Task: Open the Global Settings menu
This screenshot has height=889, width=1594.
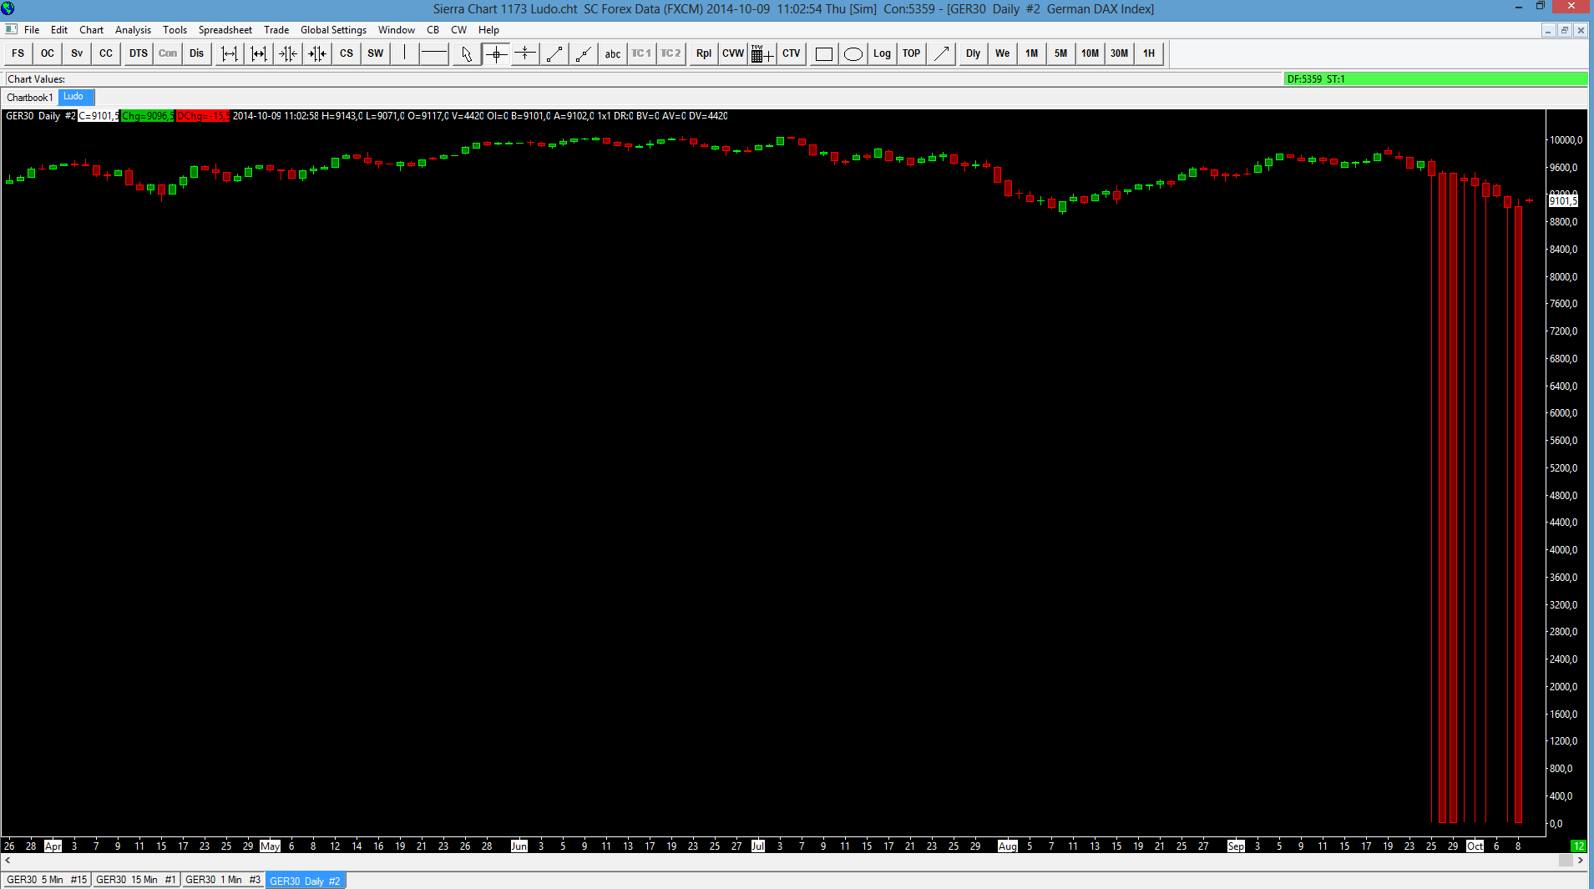Action: pyautogui.click(x=334, y=30)
